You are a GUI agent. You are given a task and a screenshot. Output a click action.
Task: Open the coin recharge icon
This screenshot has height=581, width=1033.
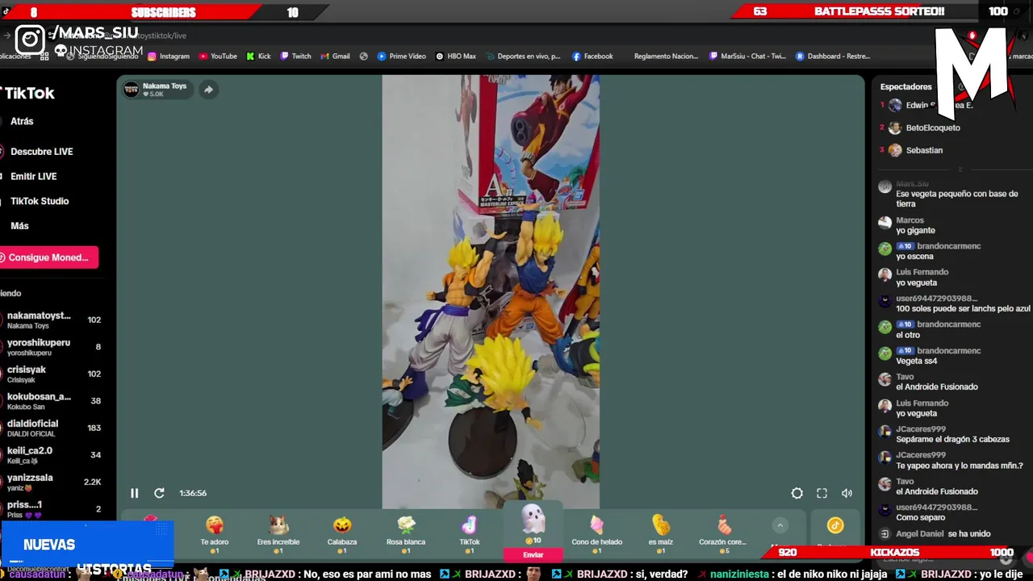[835, 525]
